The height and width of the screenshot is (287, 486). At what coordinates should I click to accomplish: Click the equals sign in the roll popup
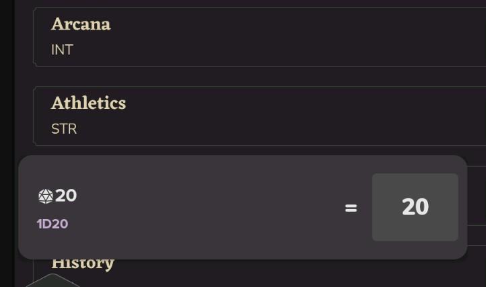click(x=351, y=208)
